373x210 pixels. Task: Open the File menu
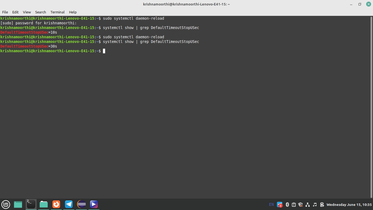(5, 12)
